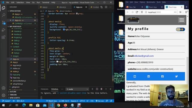Open index.css in file explorer
The height and width of the screenshot is (108, 192).
click(16, 68)
